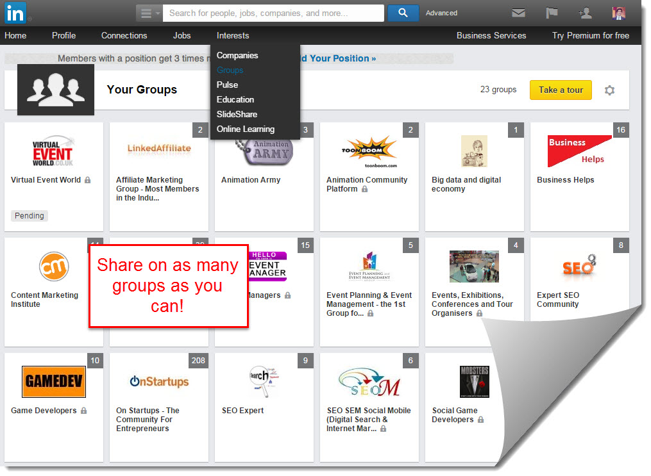651x476 pixels.
Task: Open the Profile menu
Action: [x=63, y=36]
